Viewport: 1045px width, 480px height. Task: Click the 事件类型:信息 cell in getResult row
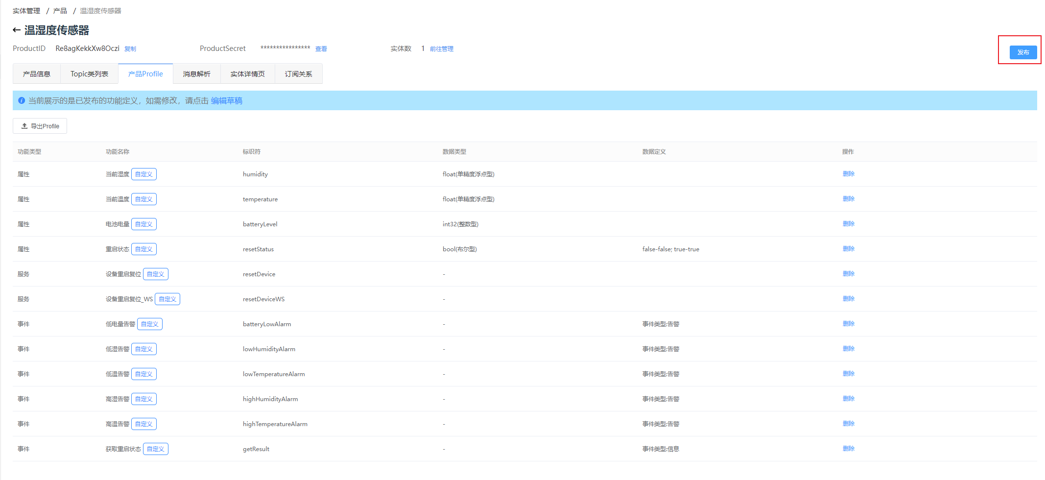click(661, 449)
